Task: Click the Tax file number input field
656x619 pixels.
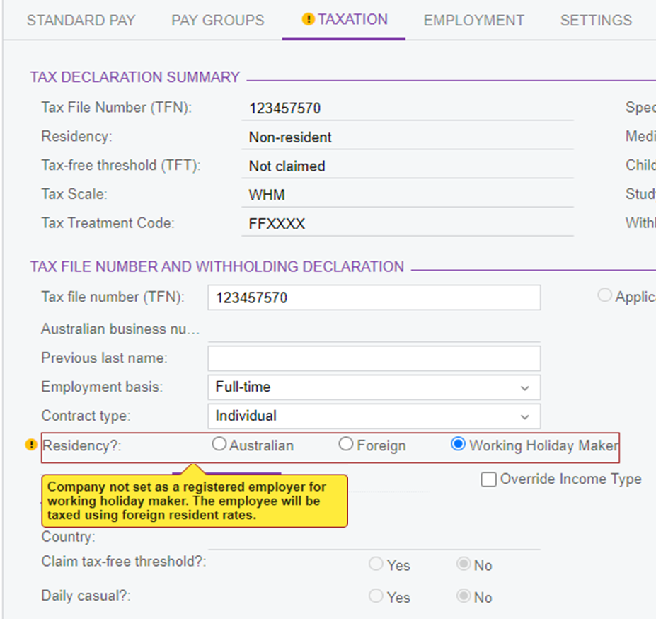Action: click(x=374, y=298)
